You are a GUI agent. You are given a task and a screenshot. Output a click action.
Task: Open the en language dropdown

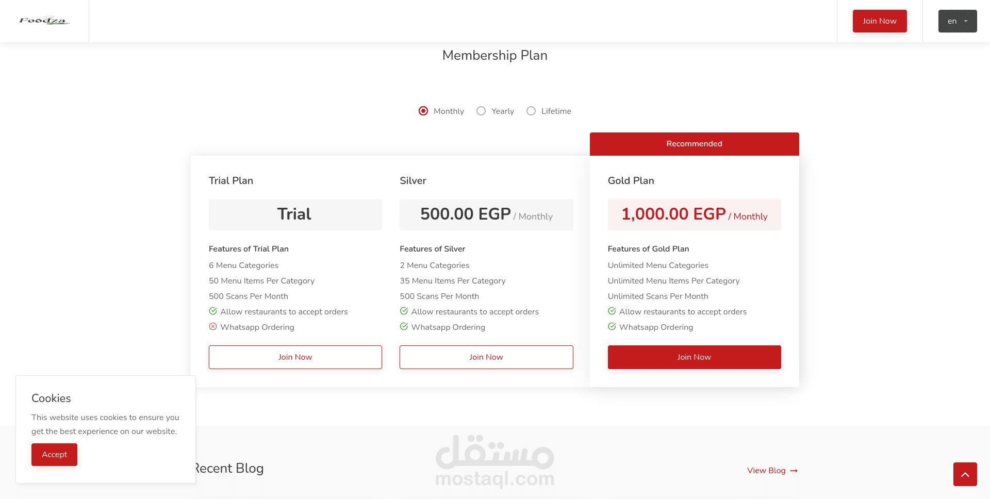coord(958,21)
